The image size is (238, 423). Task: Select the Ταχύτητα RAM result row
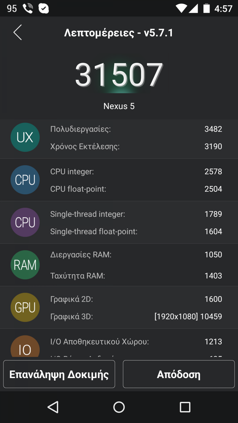pyautogui.click(x=136, y=276)
